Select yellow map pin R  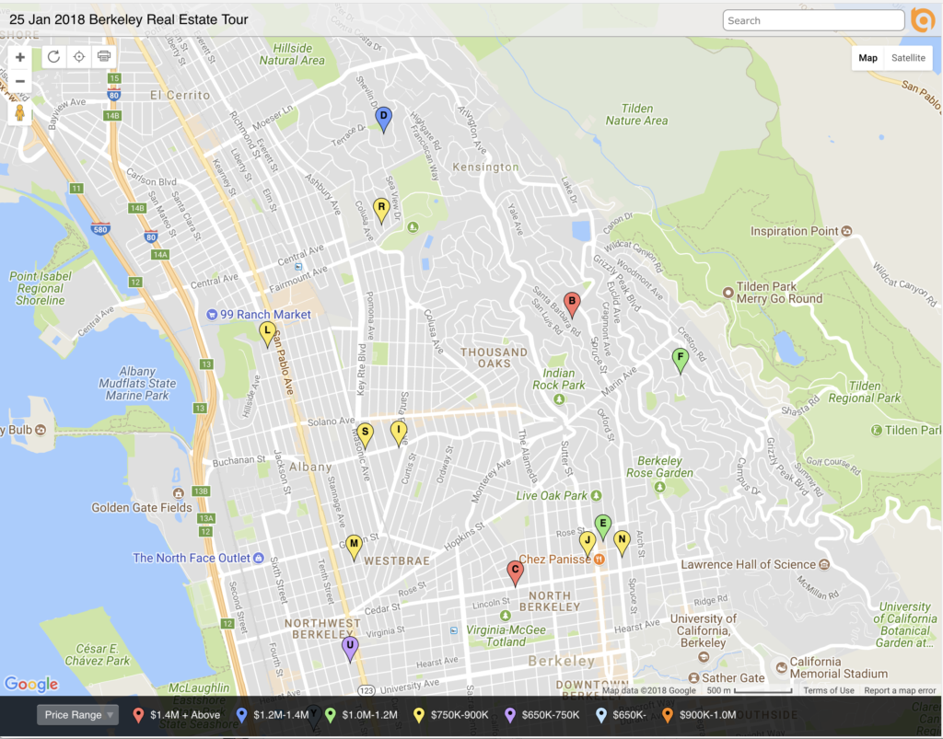point(381,211)
